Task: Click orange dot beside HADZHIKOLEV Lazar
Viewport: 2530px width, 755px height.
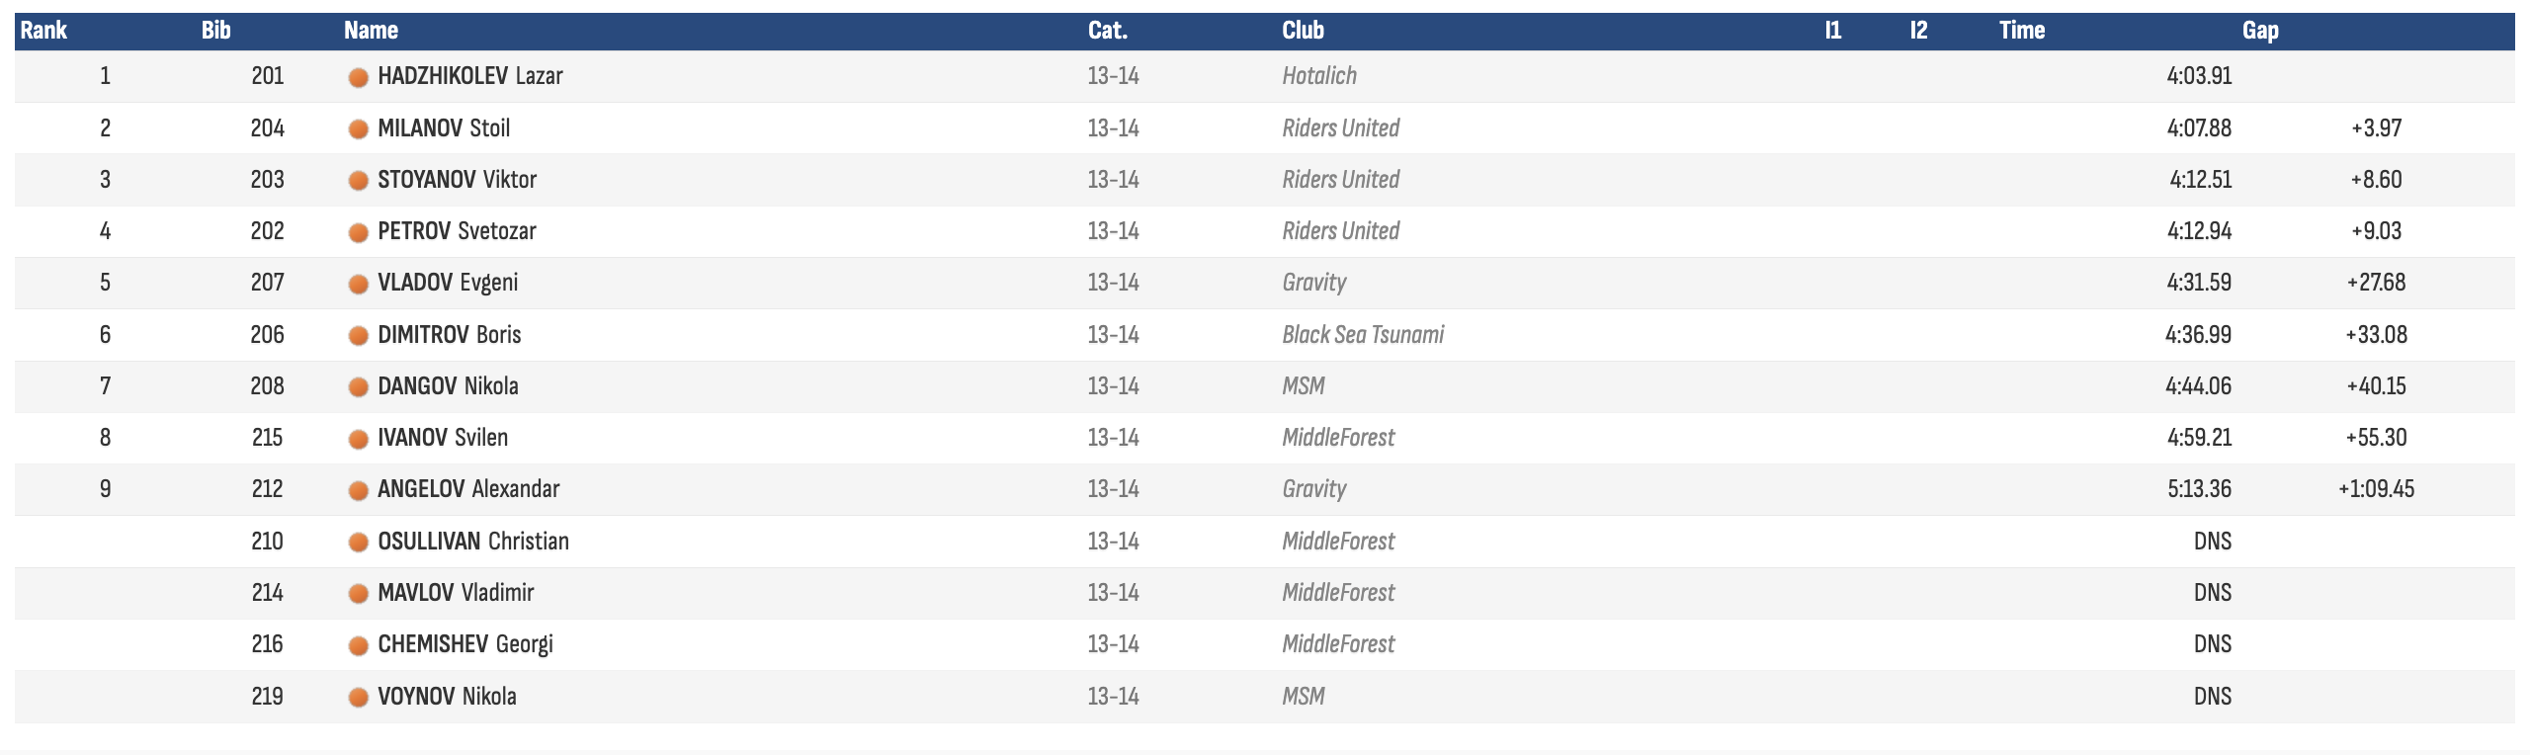Action: [359, 77]
